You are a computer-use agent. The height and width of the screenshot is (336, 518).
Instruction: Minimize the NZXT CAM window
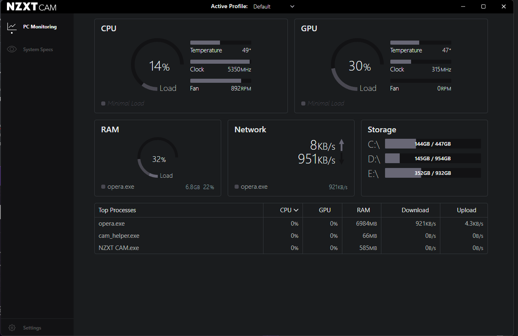[x=463, y=6]
